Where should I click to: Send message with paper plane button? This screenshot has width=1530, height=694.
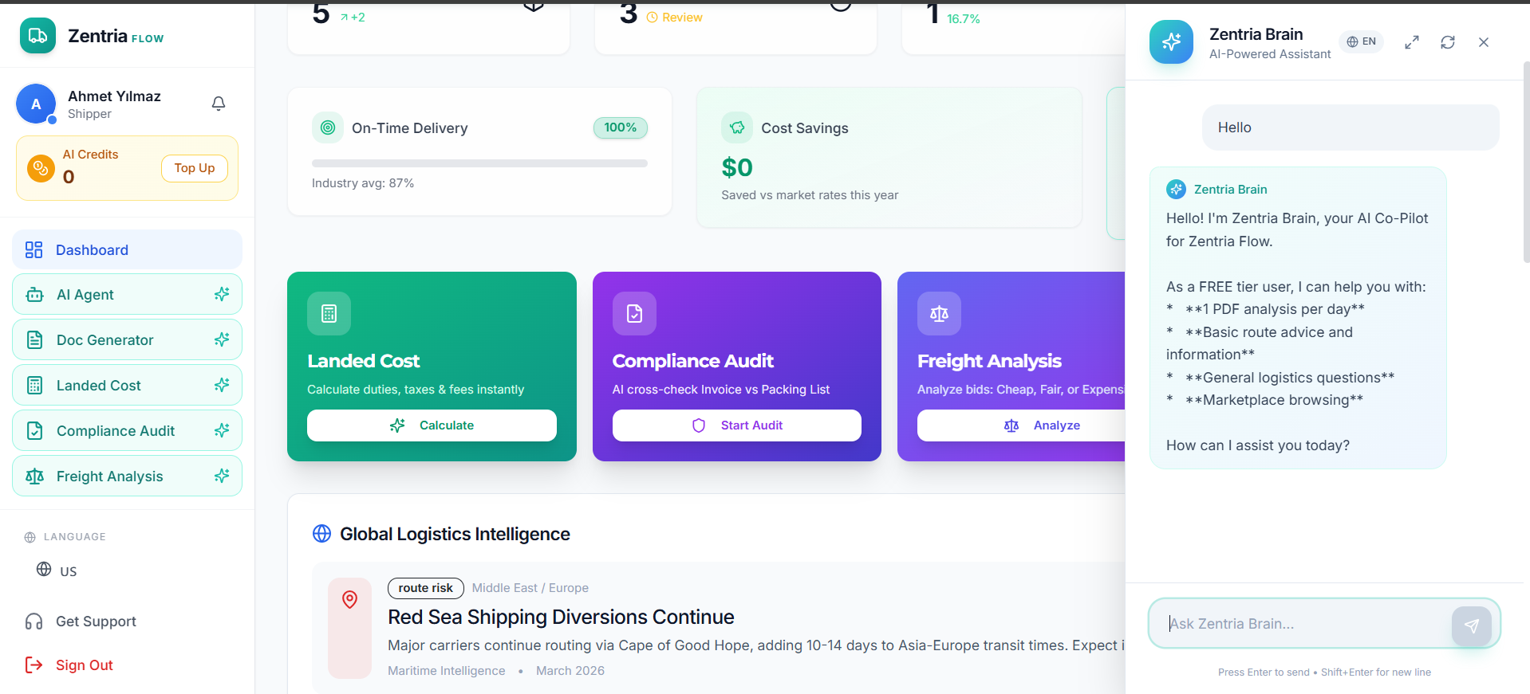1472,625
